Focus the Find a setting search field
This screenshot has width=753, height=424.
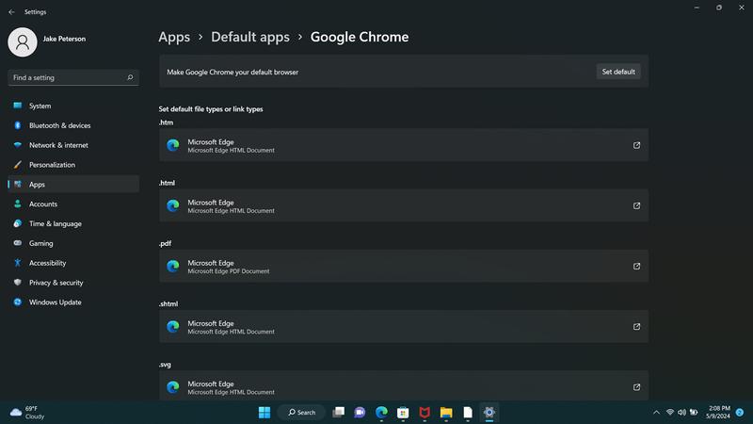73,77
